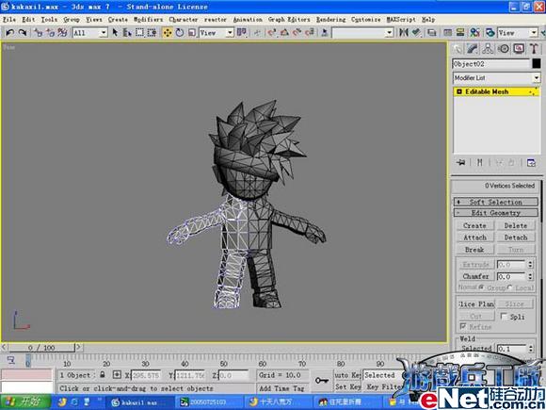The width and height of the screenshot is (546, 410).
Task: Toggle the Selection Lock padlock icon
Action: click(x=103, y=375)
